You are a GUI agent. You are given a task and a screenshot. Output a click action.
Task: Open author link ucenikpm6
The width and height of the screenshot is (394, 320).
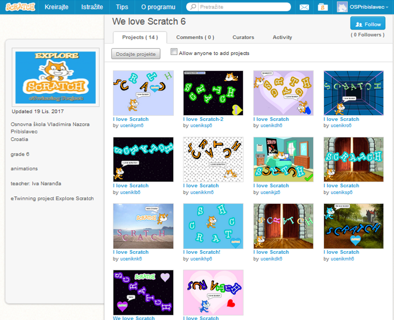132,126
